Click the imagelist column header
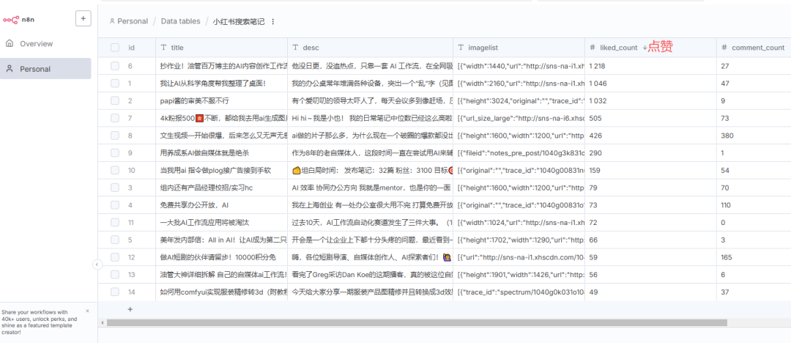The width and height of the screenshot is (791, 343). point(519,48)
